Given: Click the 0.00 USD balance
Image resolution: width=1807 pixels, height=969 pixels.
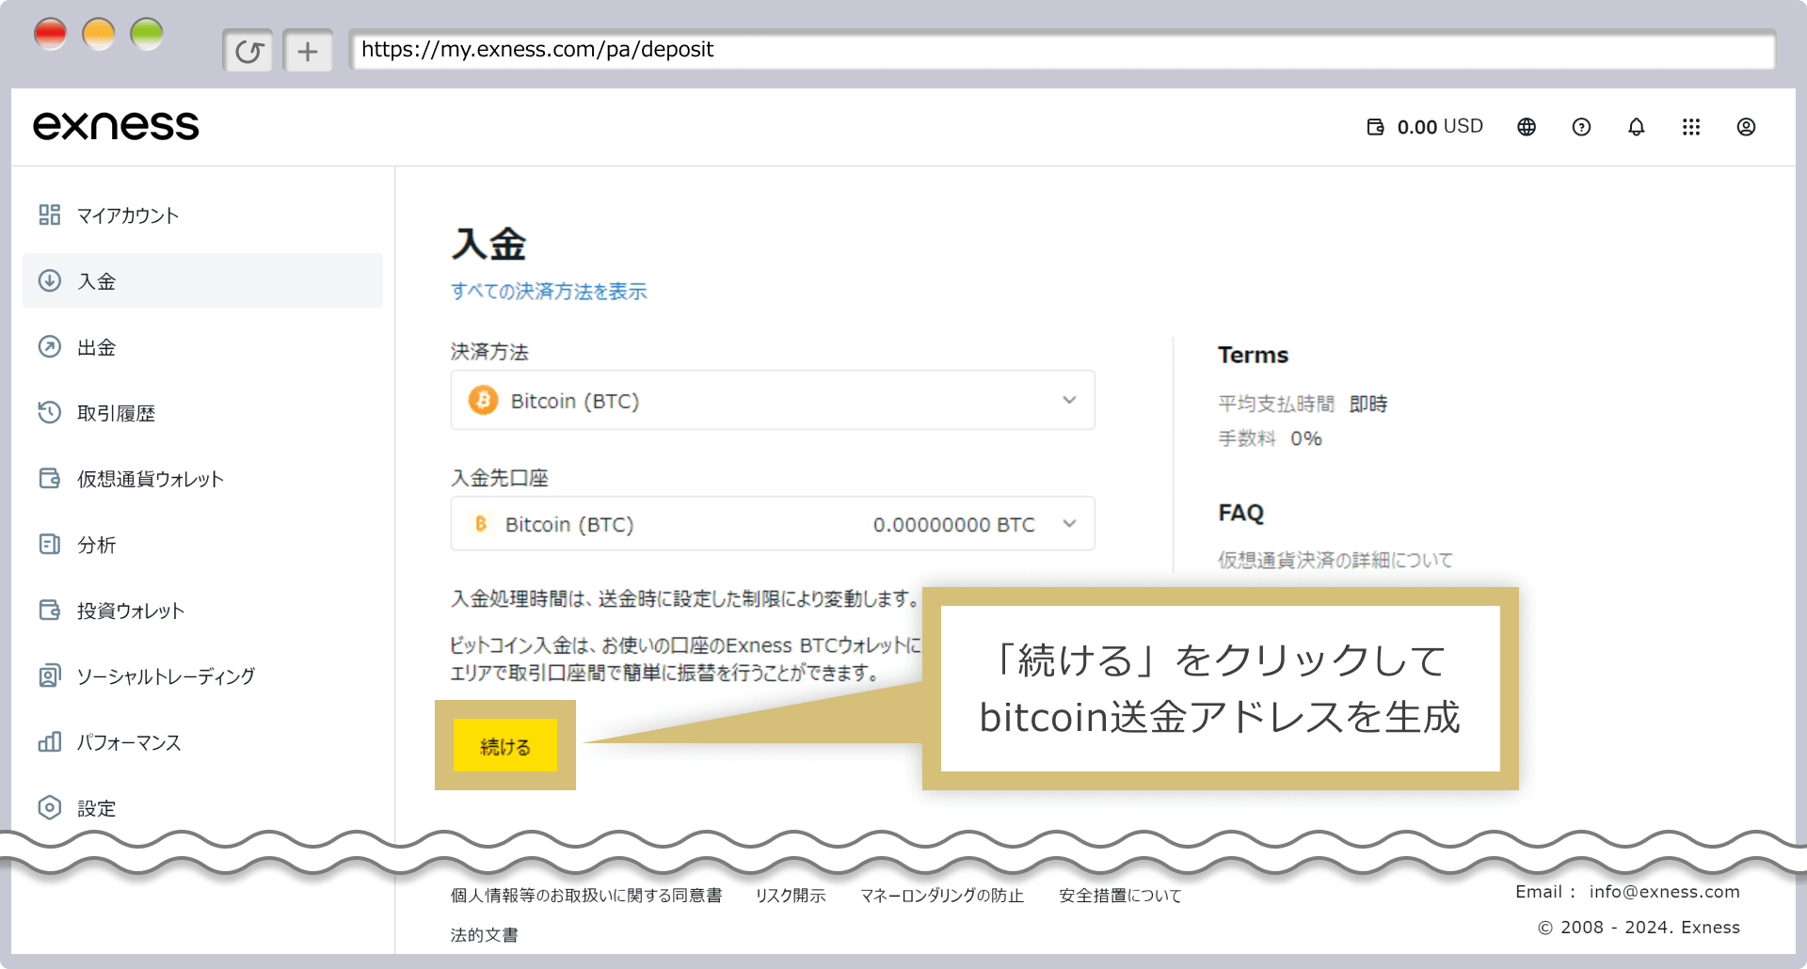Looking at the screenshot, I should (1440, 127).
